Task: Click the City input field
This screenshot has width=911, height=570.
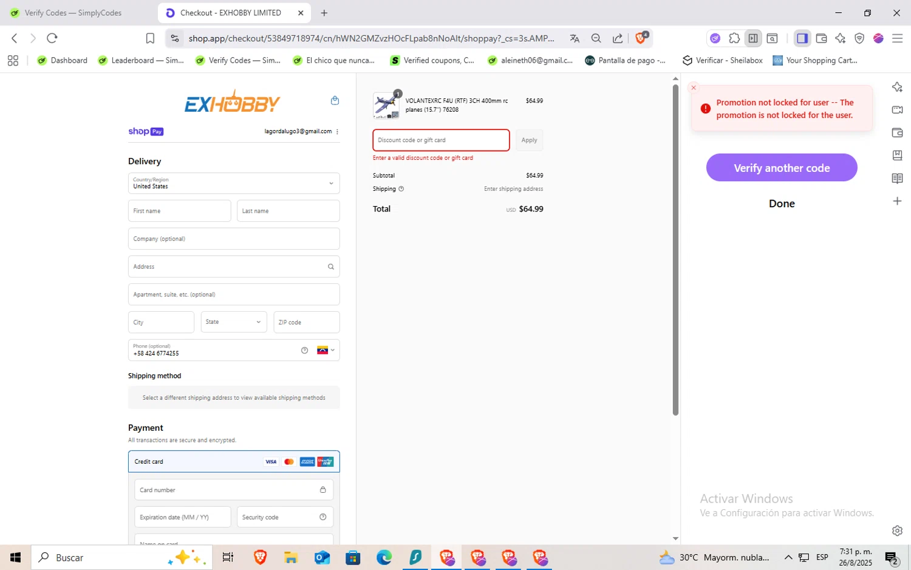Action: point(161,322)
